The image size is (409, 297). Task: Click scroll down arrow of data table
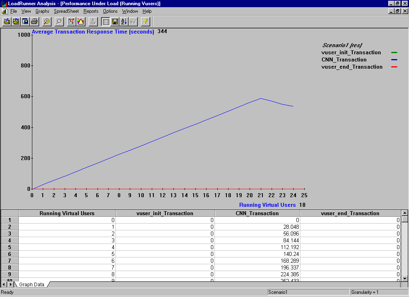coord(405,278)
